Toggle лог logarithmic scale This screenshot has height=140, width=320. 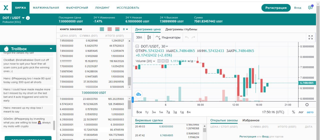[301, 112]
